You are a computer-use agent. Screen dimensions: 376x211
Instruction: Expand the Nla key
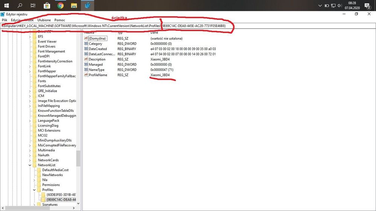click(34, 180)
